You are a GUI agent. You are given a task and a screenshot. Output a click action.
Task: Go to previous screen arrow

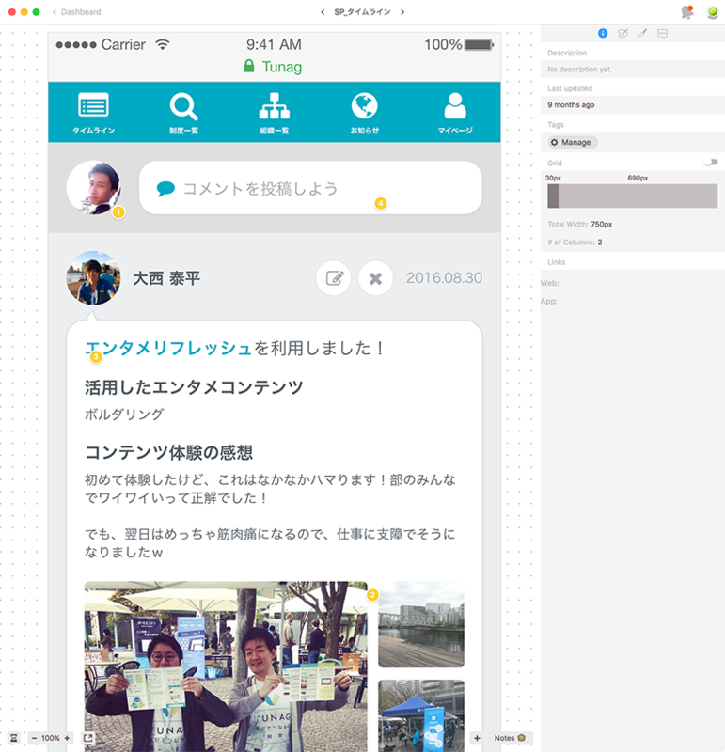coord(323,12)
